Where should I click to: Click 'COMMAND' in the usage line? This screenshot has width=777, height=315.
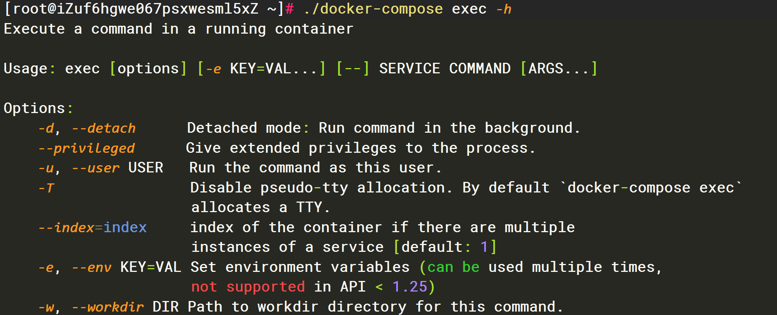point(480,68)
